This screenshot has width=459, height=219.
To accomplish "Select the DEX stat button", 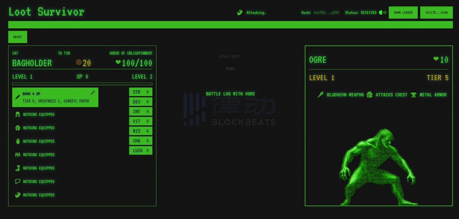I will click(x=141, y=102).
